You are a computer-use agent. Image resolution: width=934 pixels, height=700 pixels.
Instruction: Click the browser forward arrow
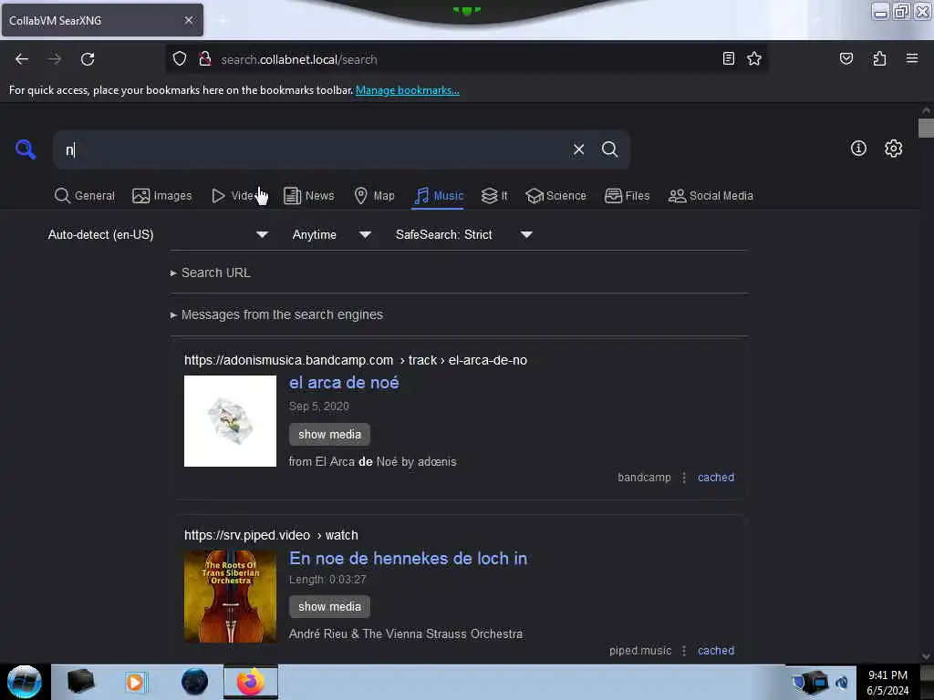coord(55,59)
